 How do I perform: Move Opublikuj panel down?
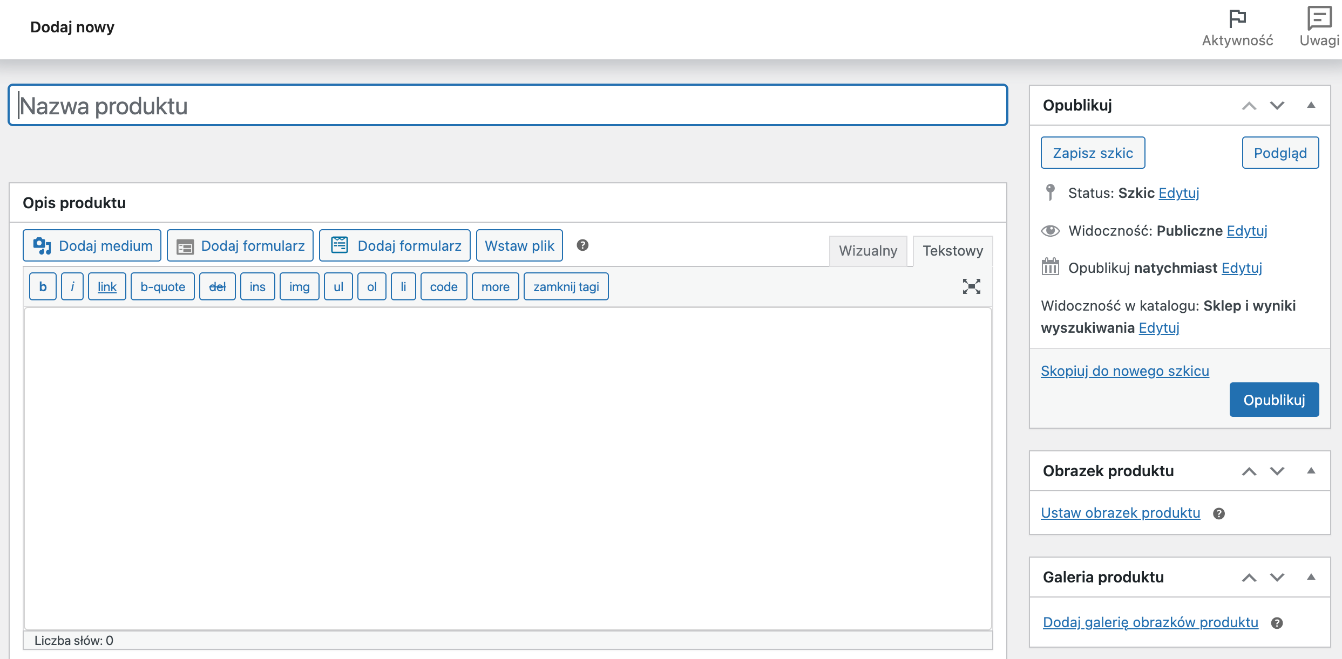click(1277, 106)
